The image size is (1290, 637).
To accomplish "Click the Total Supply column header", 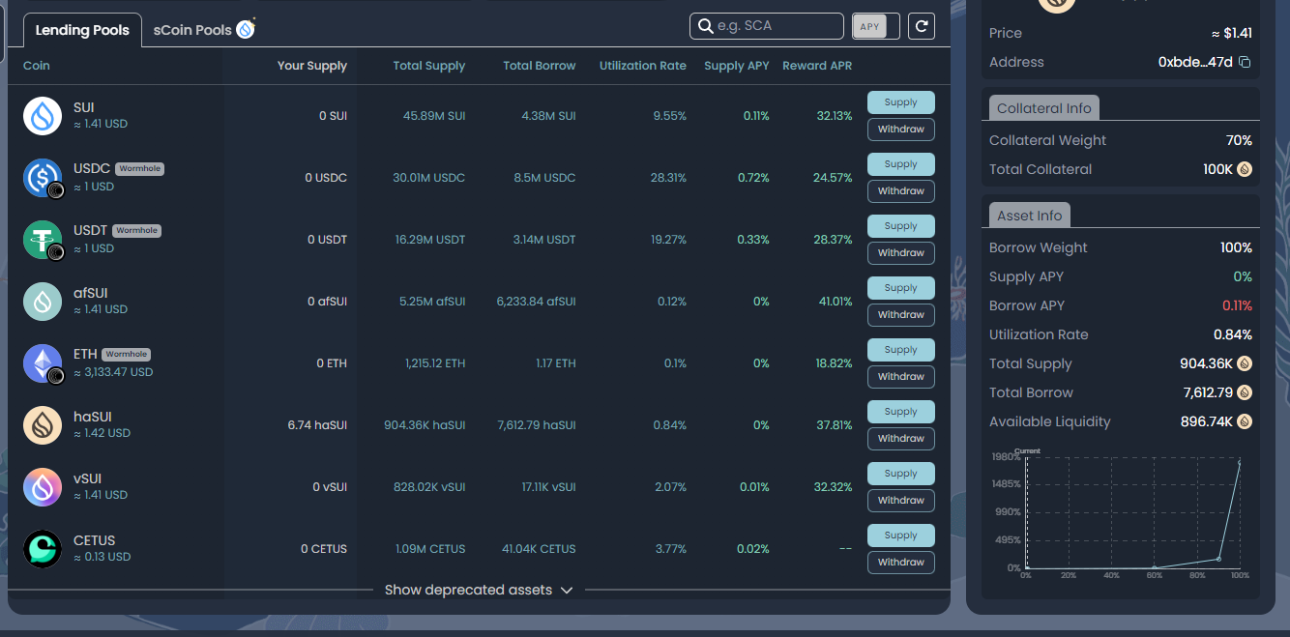I will click(429, 66).
